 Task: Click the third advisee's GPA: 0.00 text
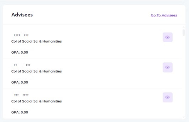pyautogui.click(x=19, y=112)
